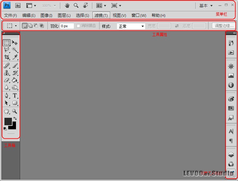Swap foreground and background colors
Viewport: 238px width, 181px height.
tap(15, 118)
